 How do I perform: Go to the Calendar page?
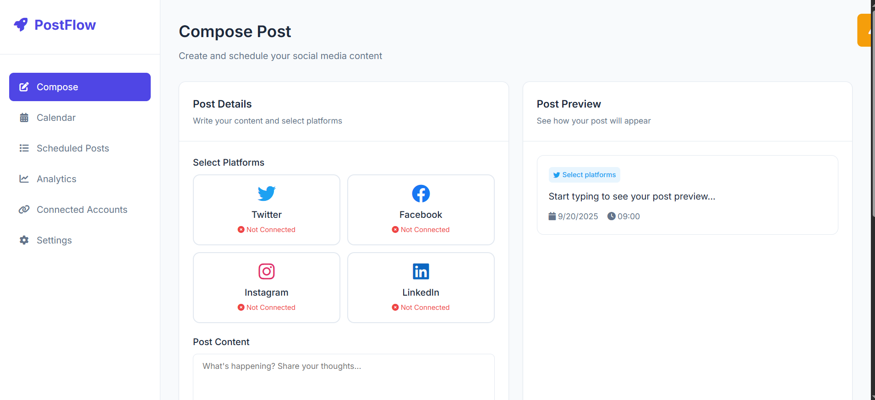[x=80, y=118]
